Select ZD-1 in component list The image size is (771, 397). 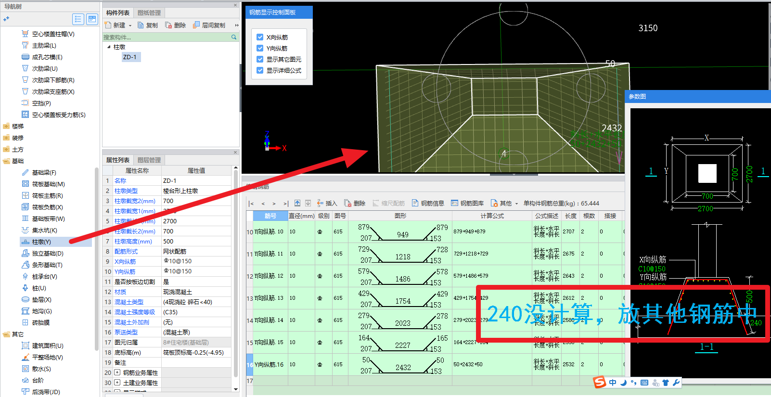[x=130, y=57]
